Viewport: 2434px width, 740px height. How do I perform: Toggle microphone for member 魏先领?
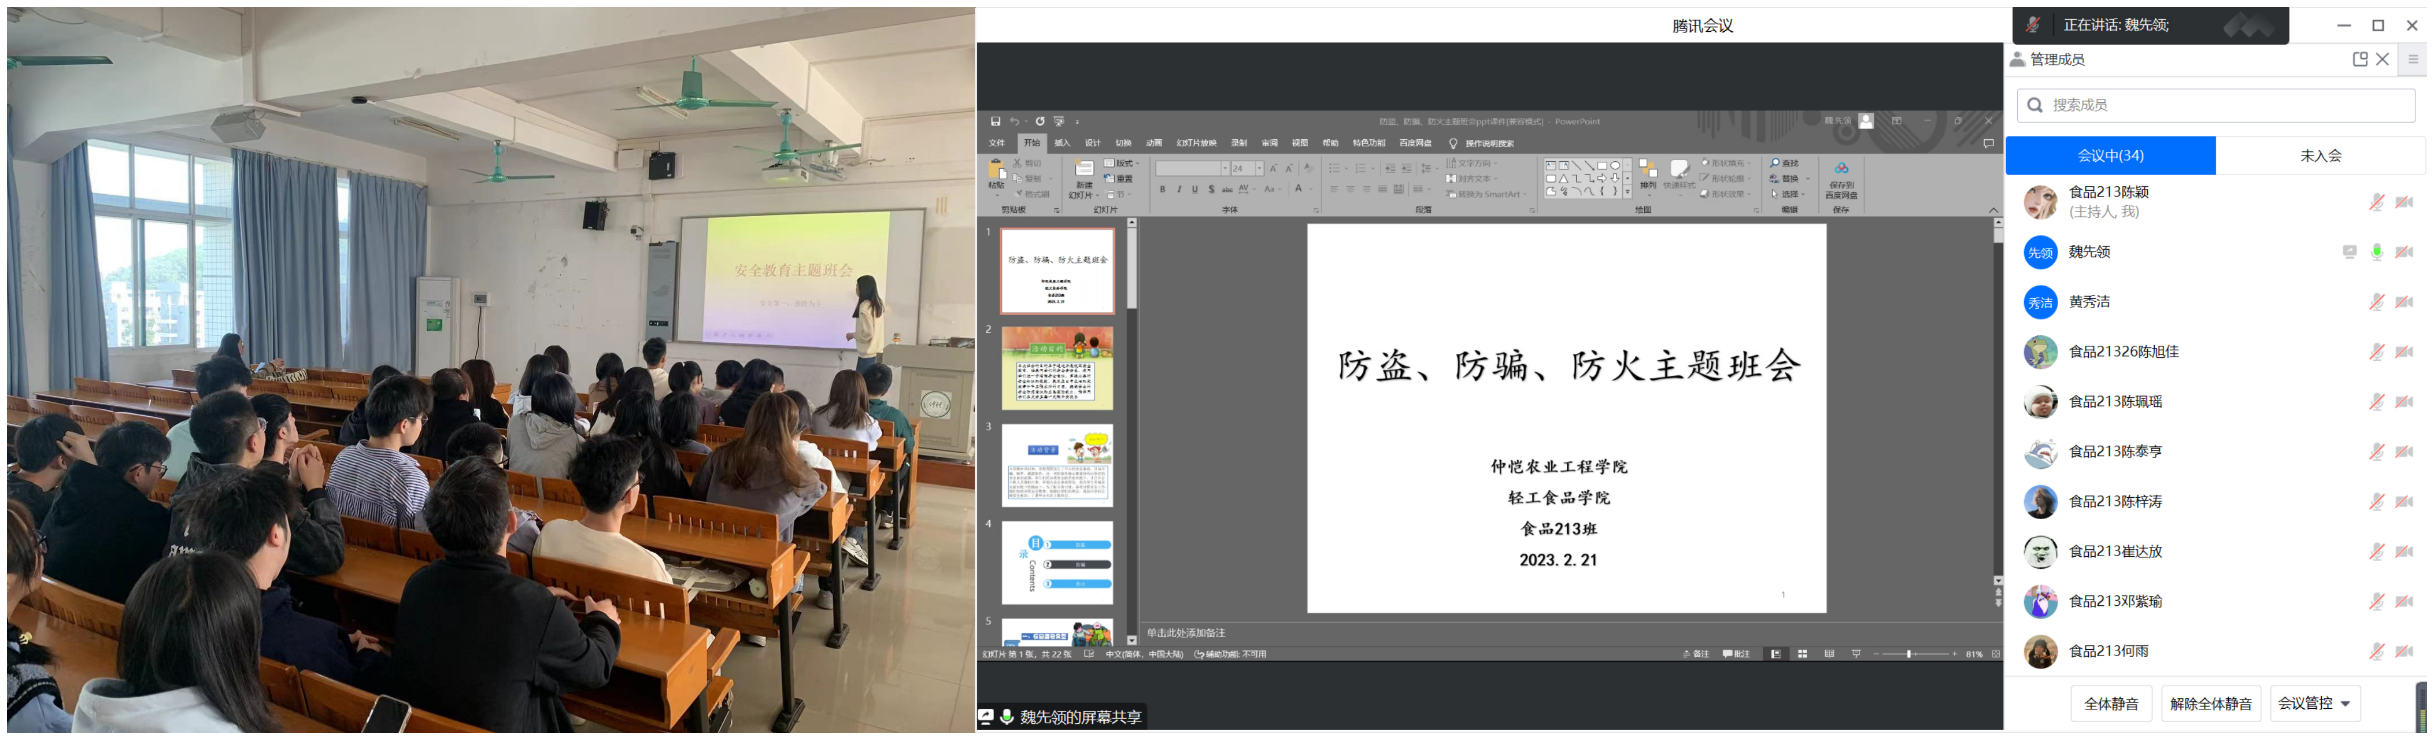point(2376,251)
